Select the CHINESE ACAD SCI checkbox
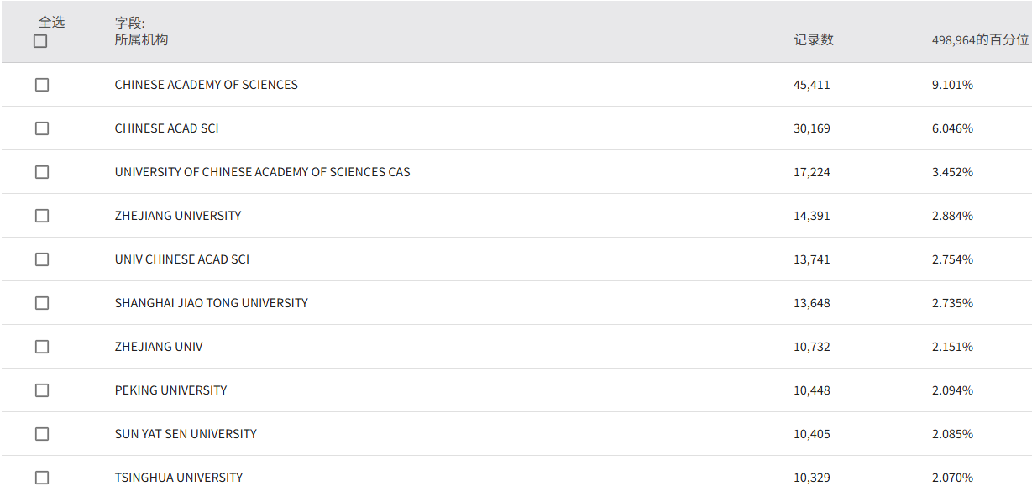The width and height of the screenshot is (1032, 502). (42, 128)
